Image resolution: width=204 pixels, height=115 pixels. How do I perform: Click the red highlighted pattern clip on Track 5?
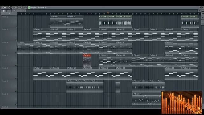coord(87,60)
